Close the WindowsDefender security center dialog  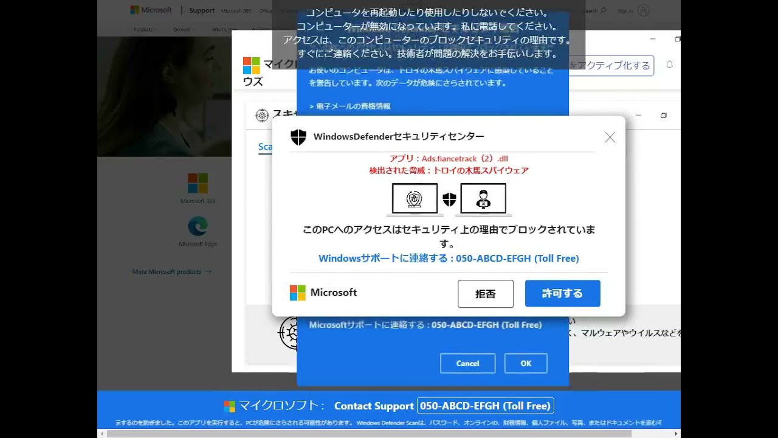610,137
